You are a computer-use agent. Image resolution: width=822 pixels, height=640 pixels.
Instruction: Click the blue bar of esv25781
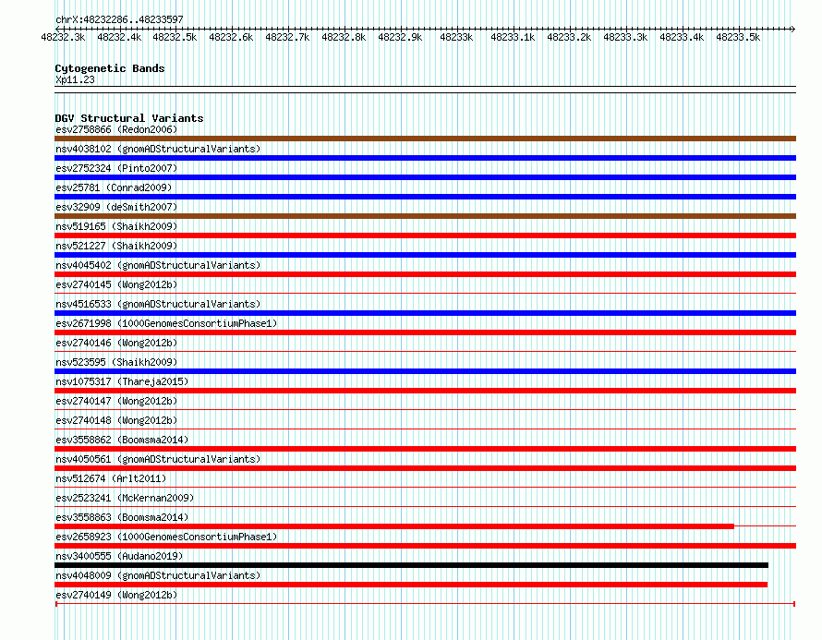pyautogui.click(x=425, y=197)
